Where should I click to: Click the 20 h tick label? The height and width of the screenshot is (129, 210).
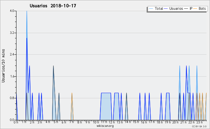175,122
